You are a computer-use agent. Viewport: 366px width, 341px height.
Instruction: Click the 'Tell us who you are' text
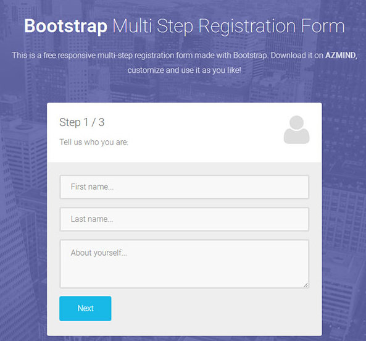pyautogui.click(x=94, y=142)
